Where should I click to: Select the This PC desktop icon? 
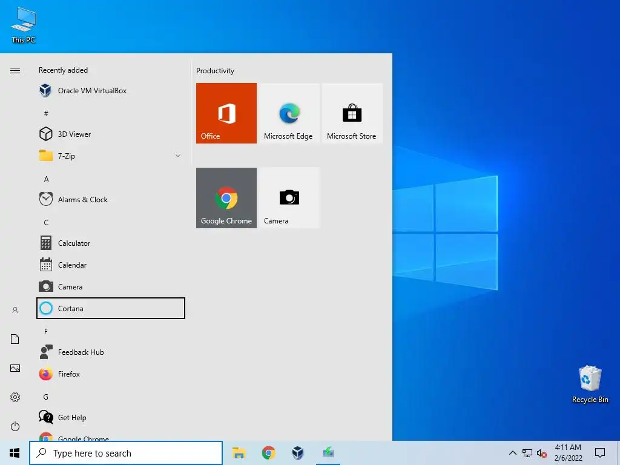click(24, 25)
